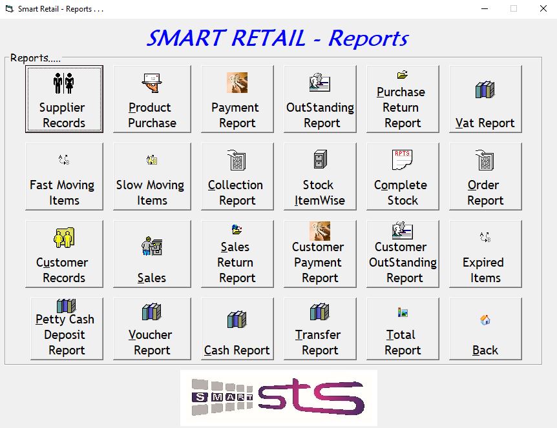Open Stock ItemWise cabinet icon
557x428 pixels.
pyautogui.click(x=320, y=159)
